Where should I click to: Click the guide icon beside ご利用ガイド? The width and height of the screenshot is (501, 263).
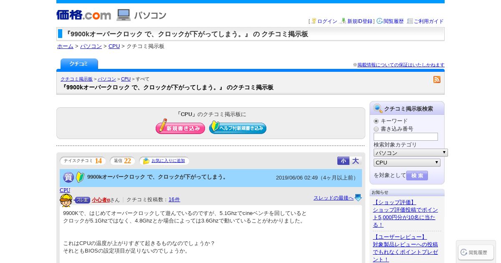(x=410, y=21)
